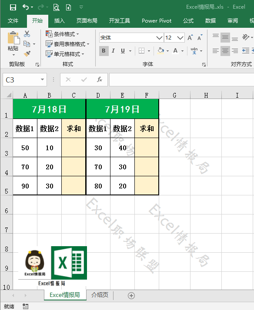Save the workbook with the floppy icon
The height and width of the screenshot is (310, 254).
click(13, 7)
